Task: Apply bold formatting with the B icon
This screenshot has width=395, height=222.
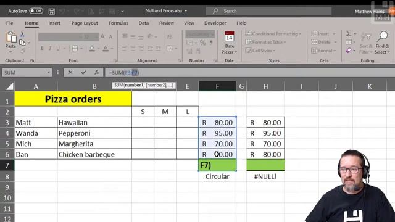Action: pos(42,48)
